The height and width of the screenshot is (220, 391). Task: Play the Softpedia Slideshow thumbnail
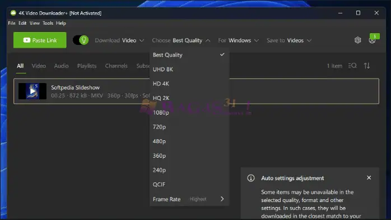pyautogui.click(x=32, y=91)
